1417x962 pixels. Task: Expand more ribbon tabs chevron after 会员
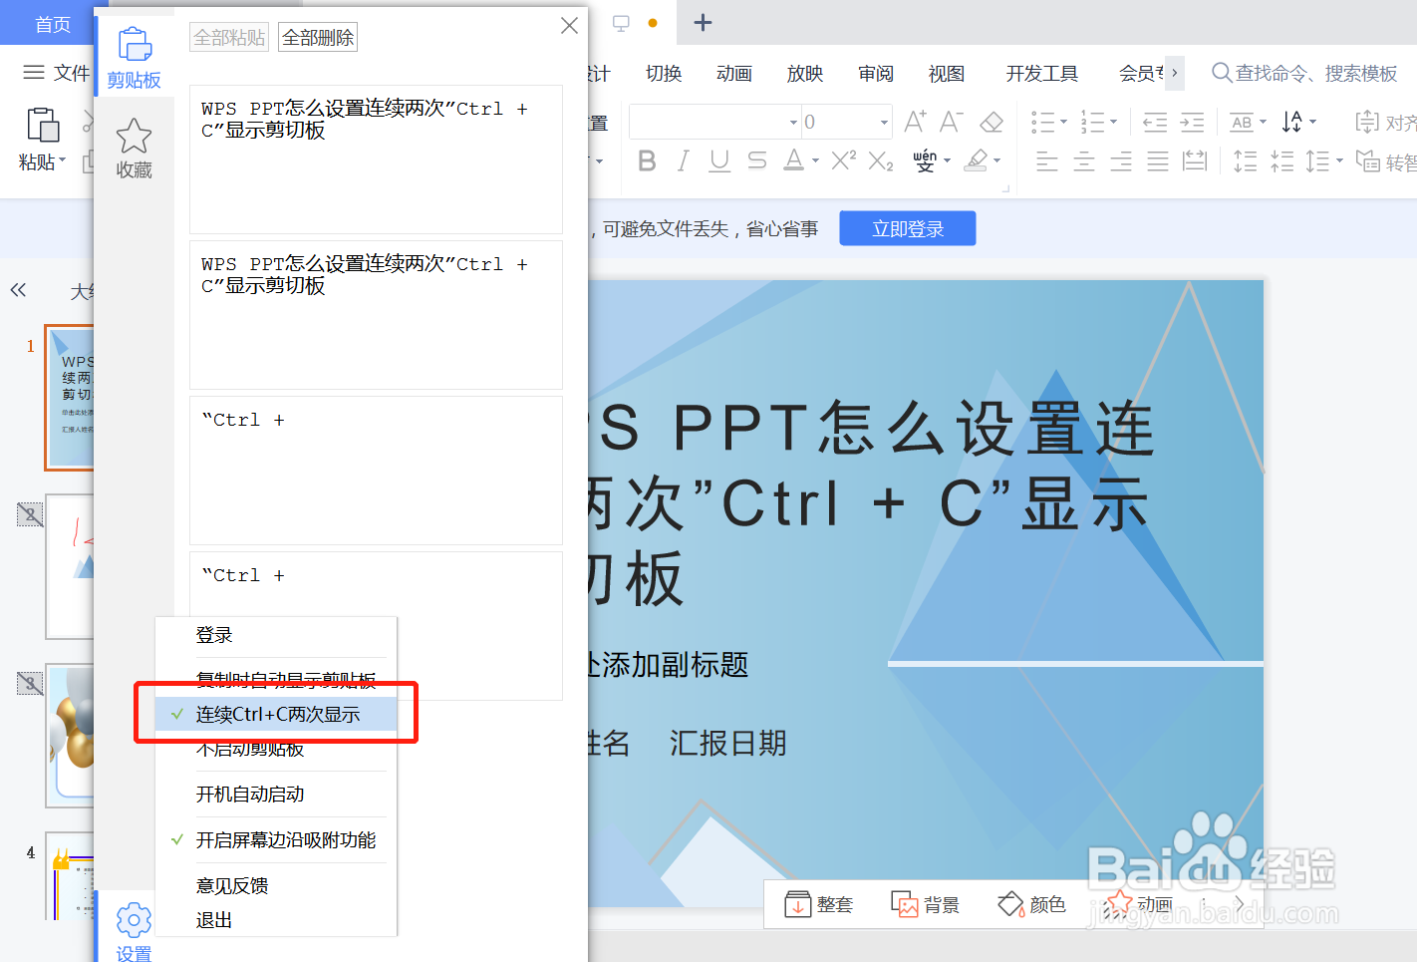[x=1174, y=73]
